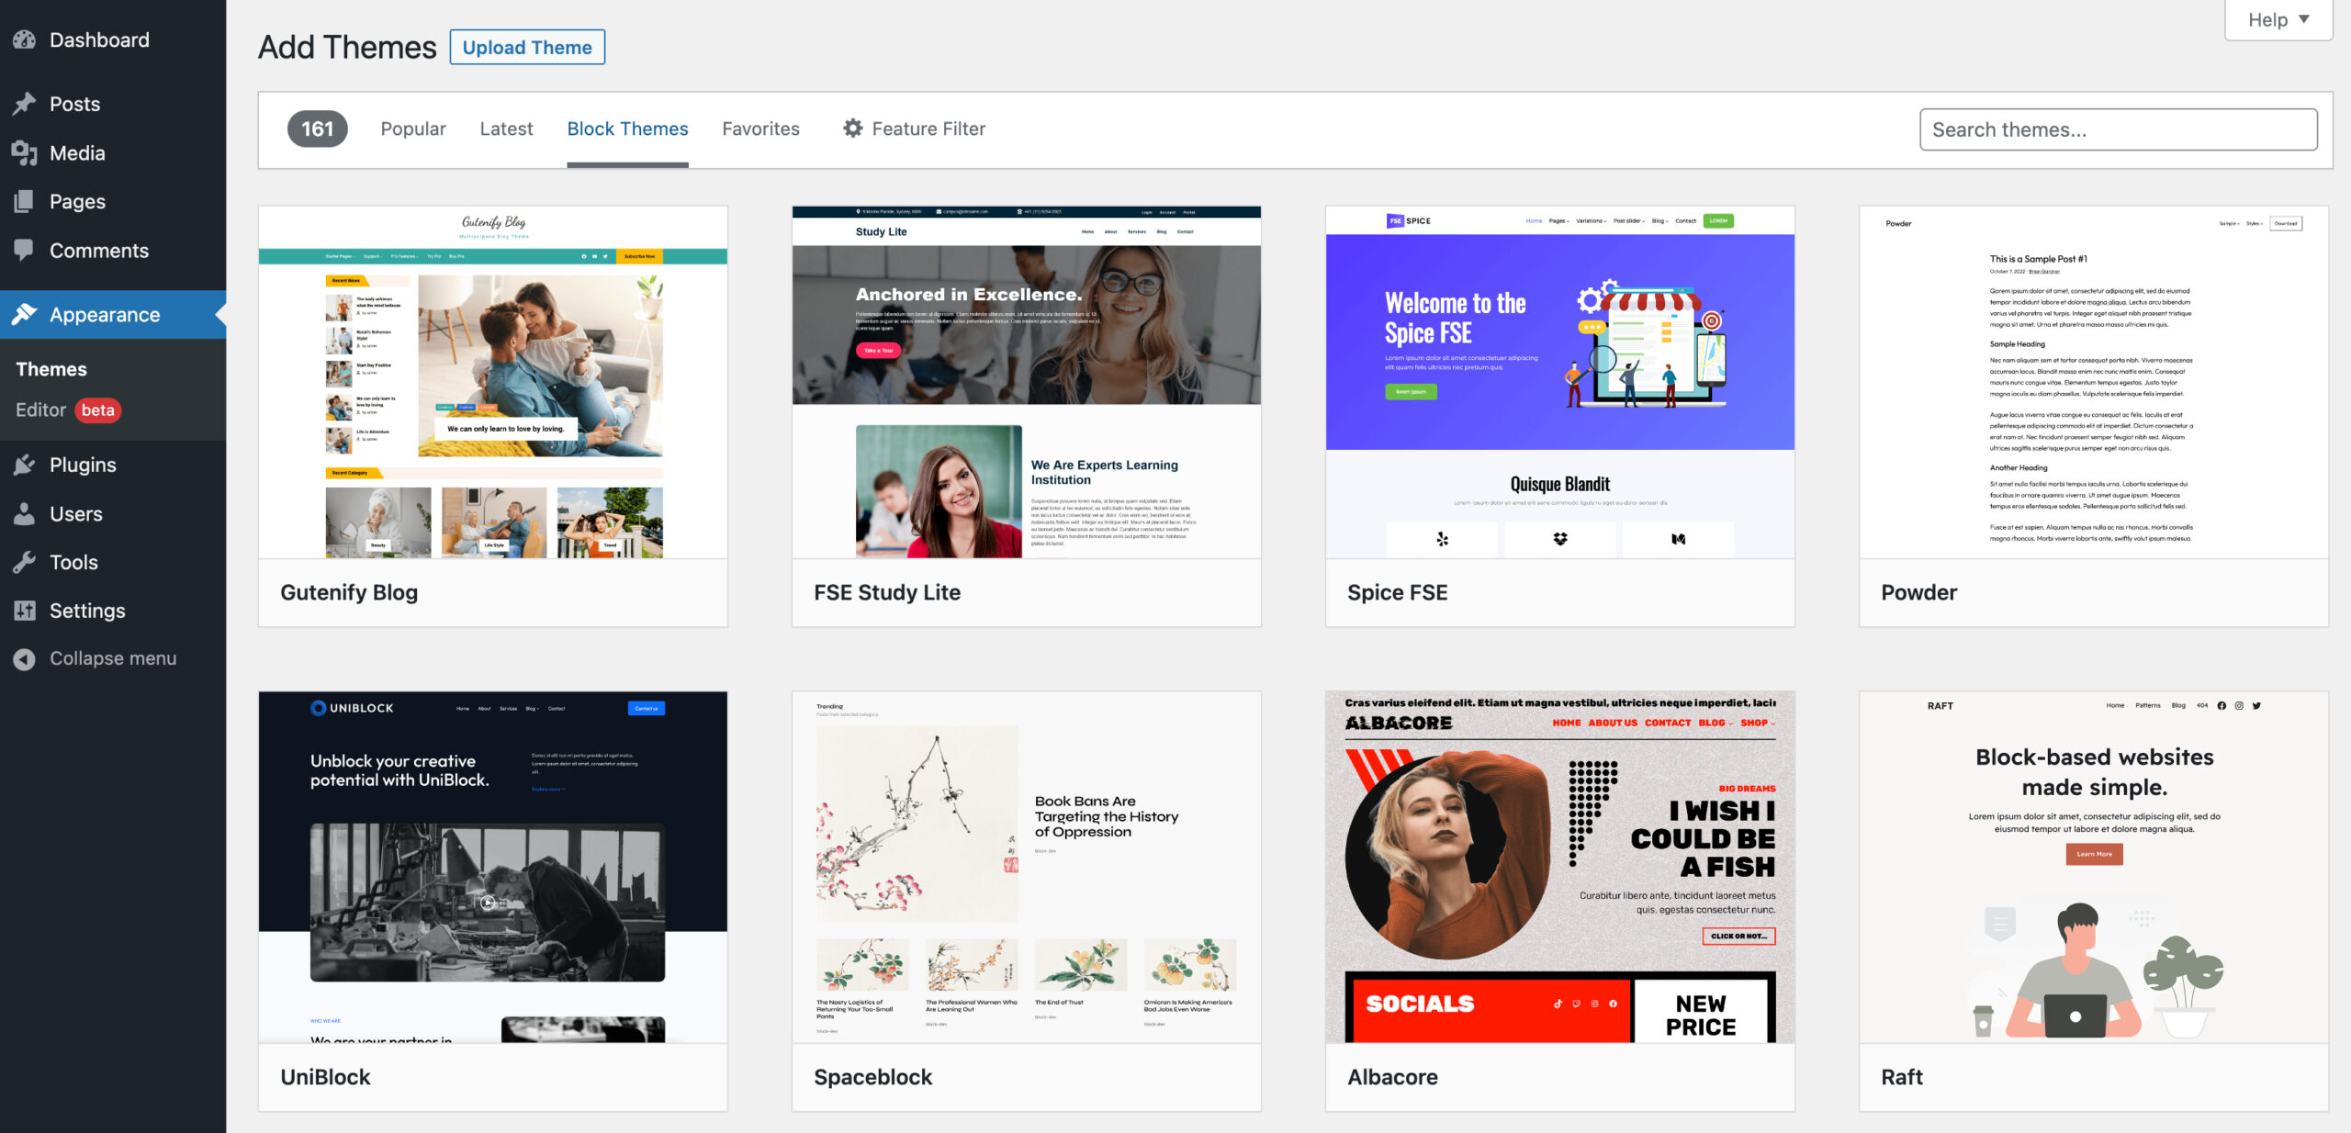This screenshot has height=1133, width=2351.
Task: Click the 161 themes count badge
Action: tap(316, 128)
